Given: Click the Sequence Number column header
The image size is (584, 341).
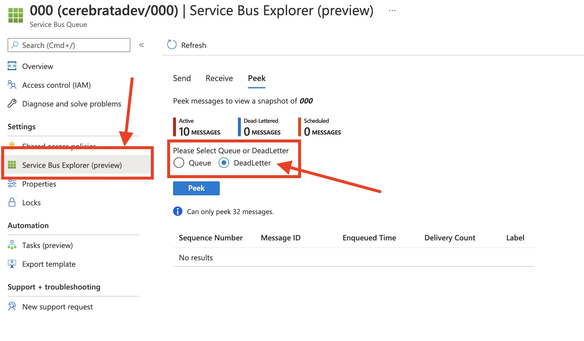Looking at the screenshot, I should (210, 238).
